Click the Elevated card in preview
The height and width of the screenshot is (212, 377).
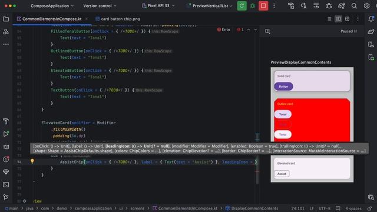312,168
